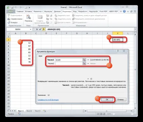This screenshot has height=122, width=143.
Task: Confirm formula entry with checkmark icon
Action: click(40, 29)
